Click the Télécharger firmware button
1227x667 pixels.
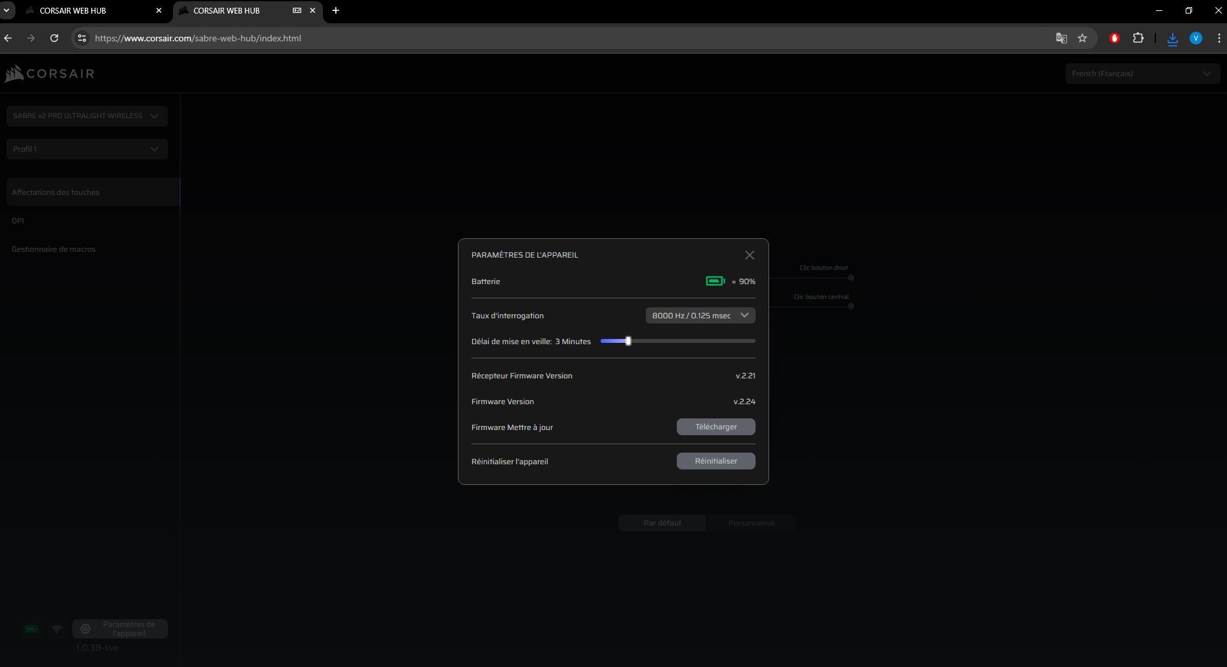pos(716,427)
